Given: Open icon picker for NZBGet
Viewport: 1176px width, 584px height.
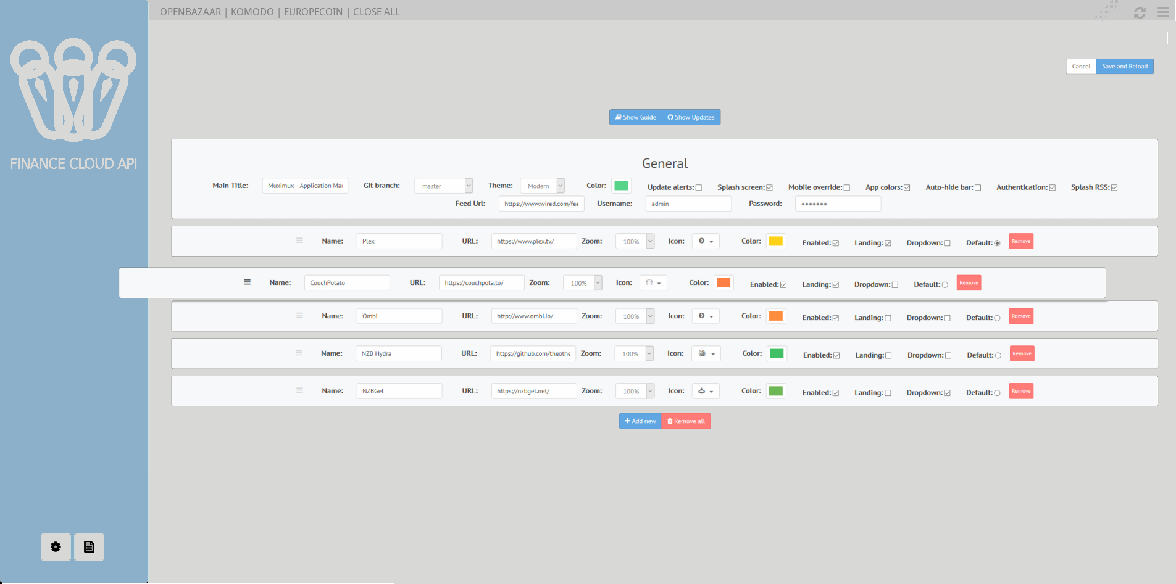Looking at the screenshot, I should [706, 391].
